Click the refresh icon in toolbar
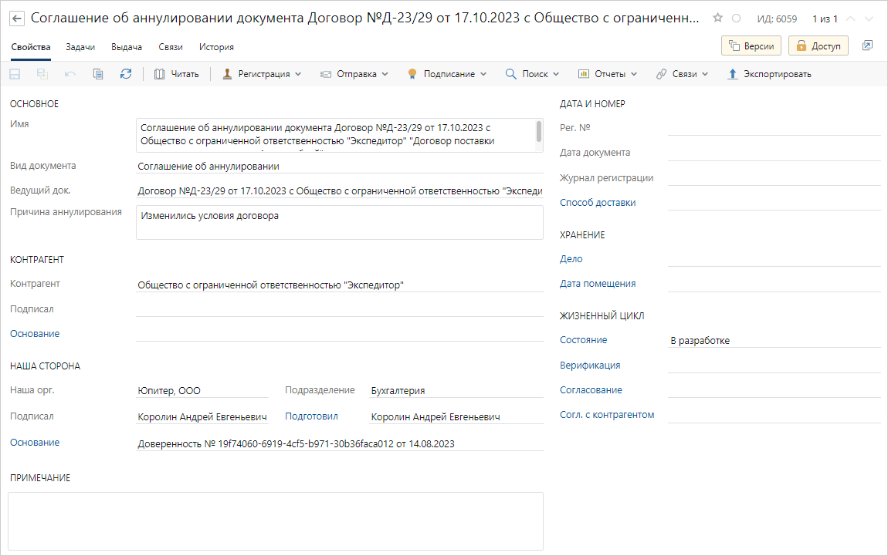 125,74
